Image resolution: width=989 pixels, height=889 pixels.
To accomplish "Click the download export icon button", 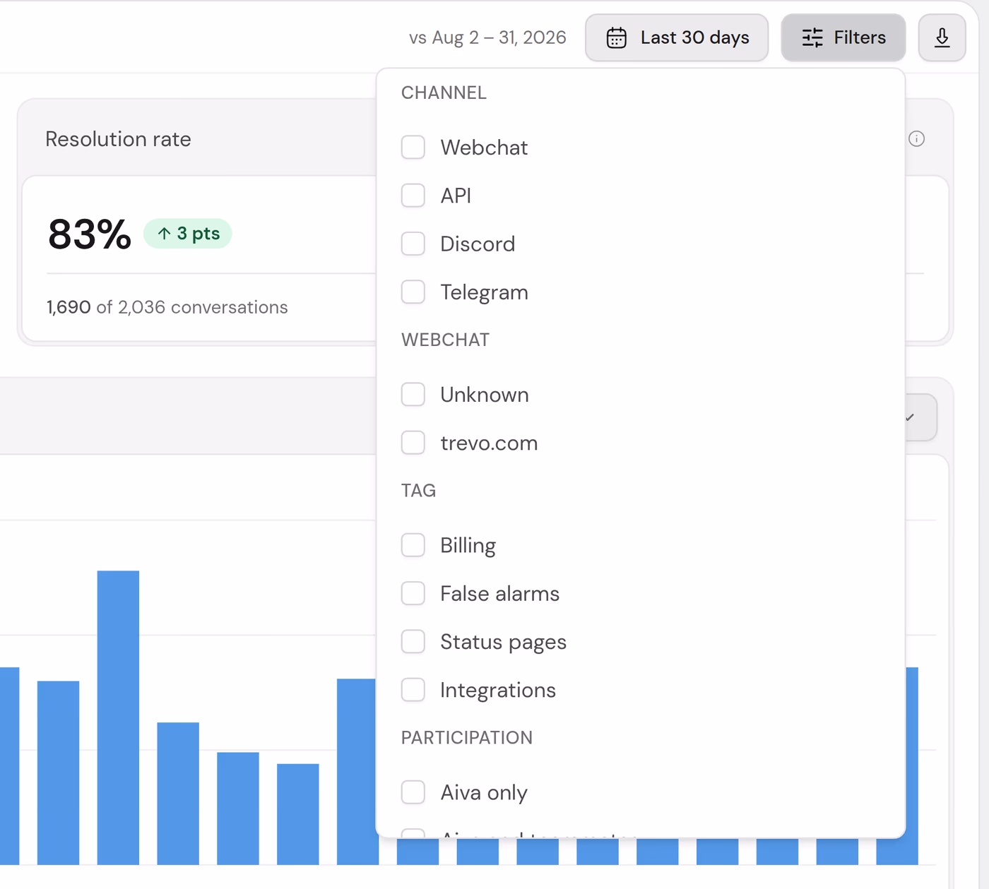I will (x=942, y=37).
